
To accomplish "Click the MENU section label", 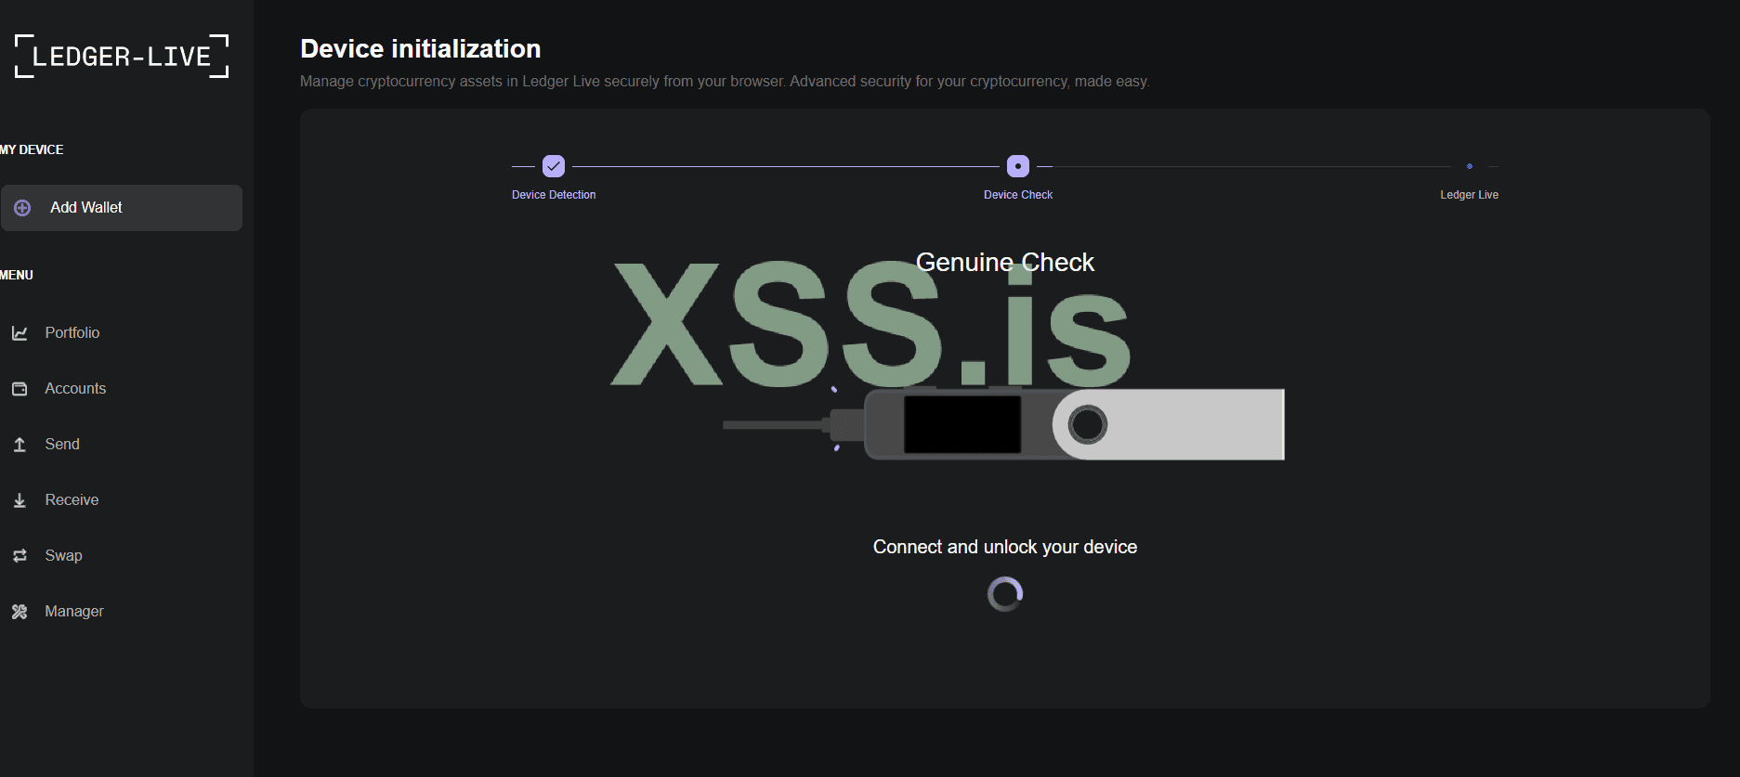I will click(17, 275).
